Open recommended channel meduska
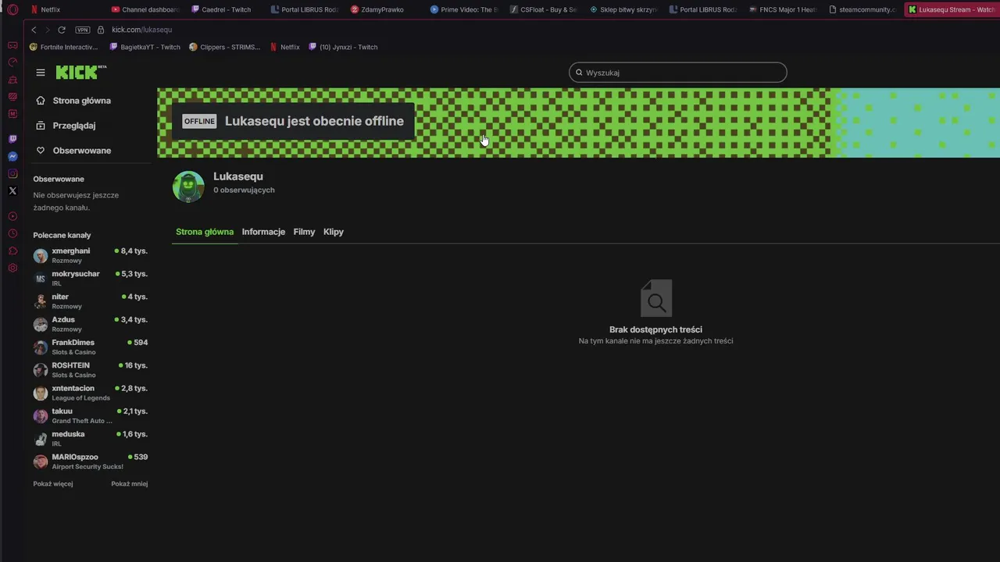The image size is (1000, 562). point(90,438)
